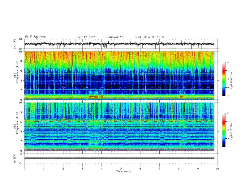Click the 'VLF Spectra' plot title

click(35, 37)
